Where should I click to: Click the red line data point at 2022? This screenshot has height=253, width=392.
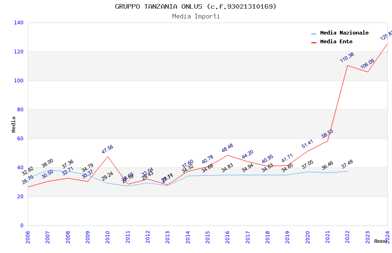click(348, 66)
